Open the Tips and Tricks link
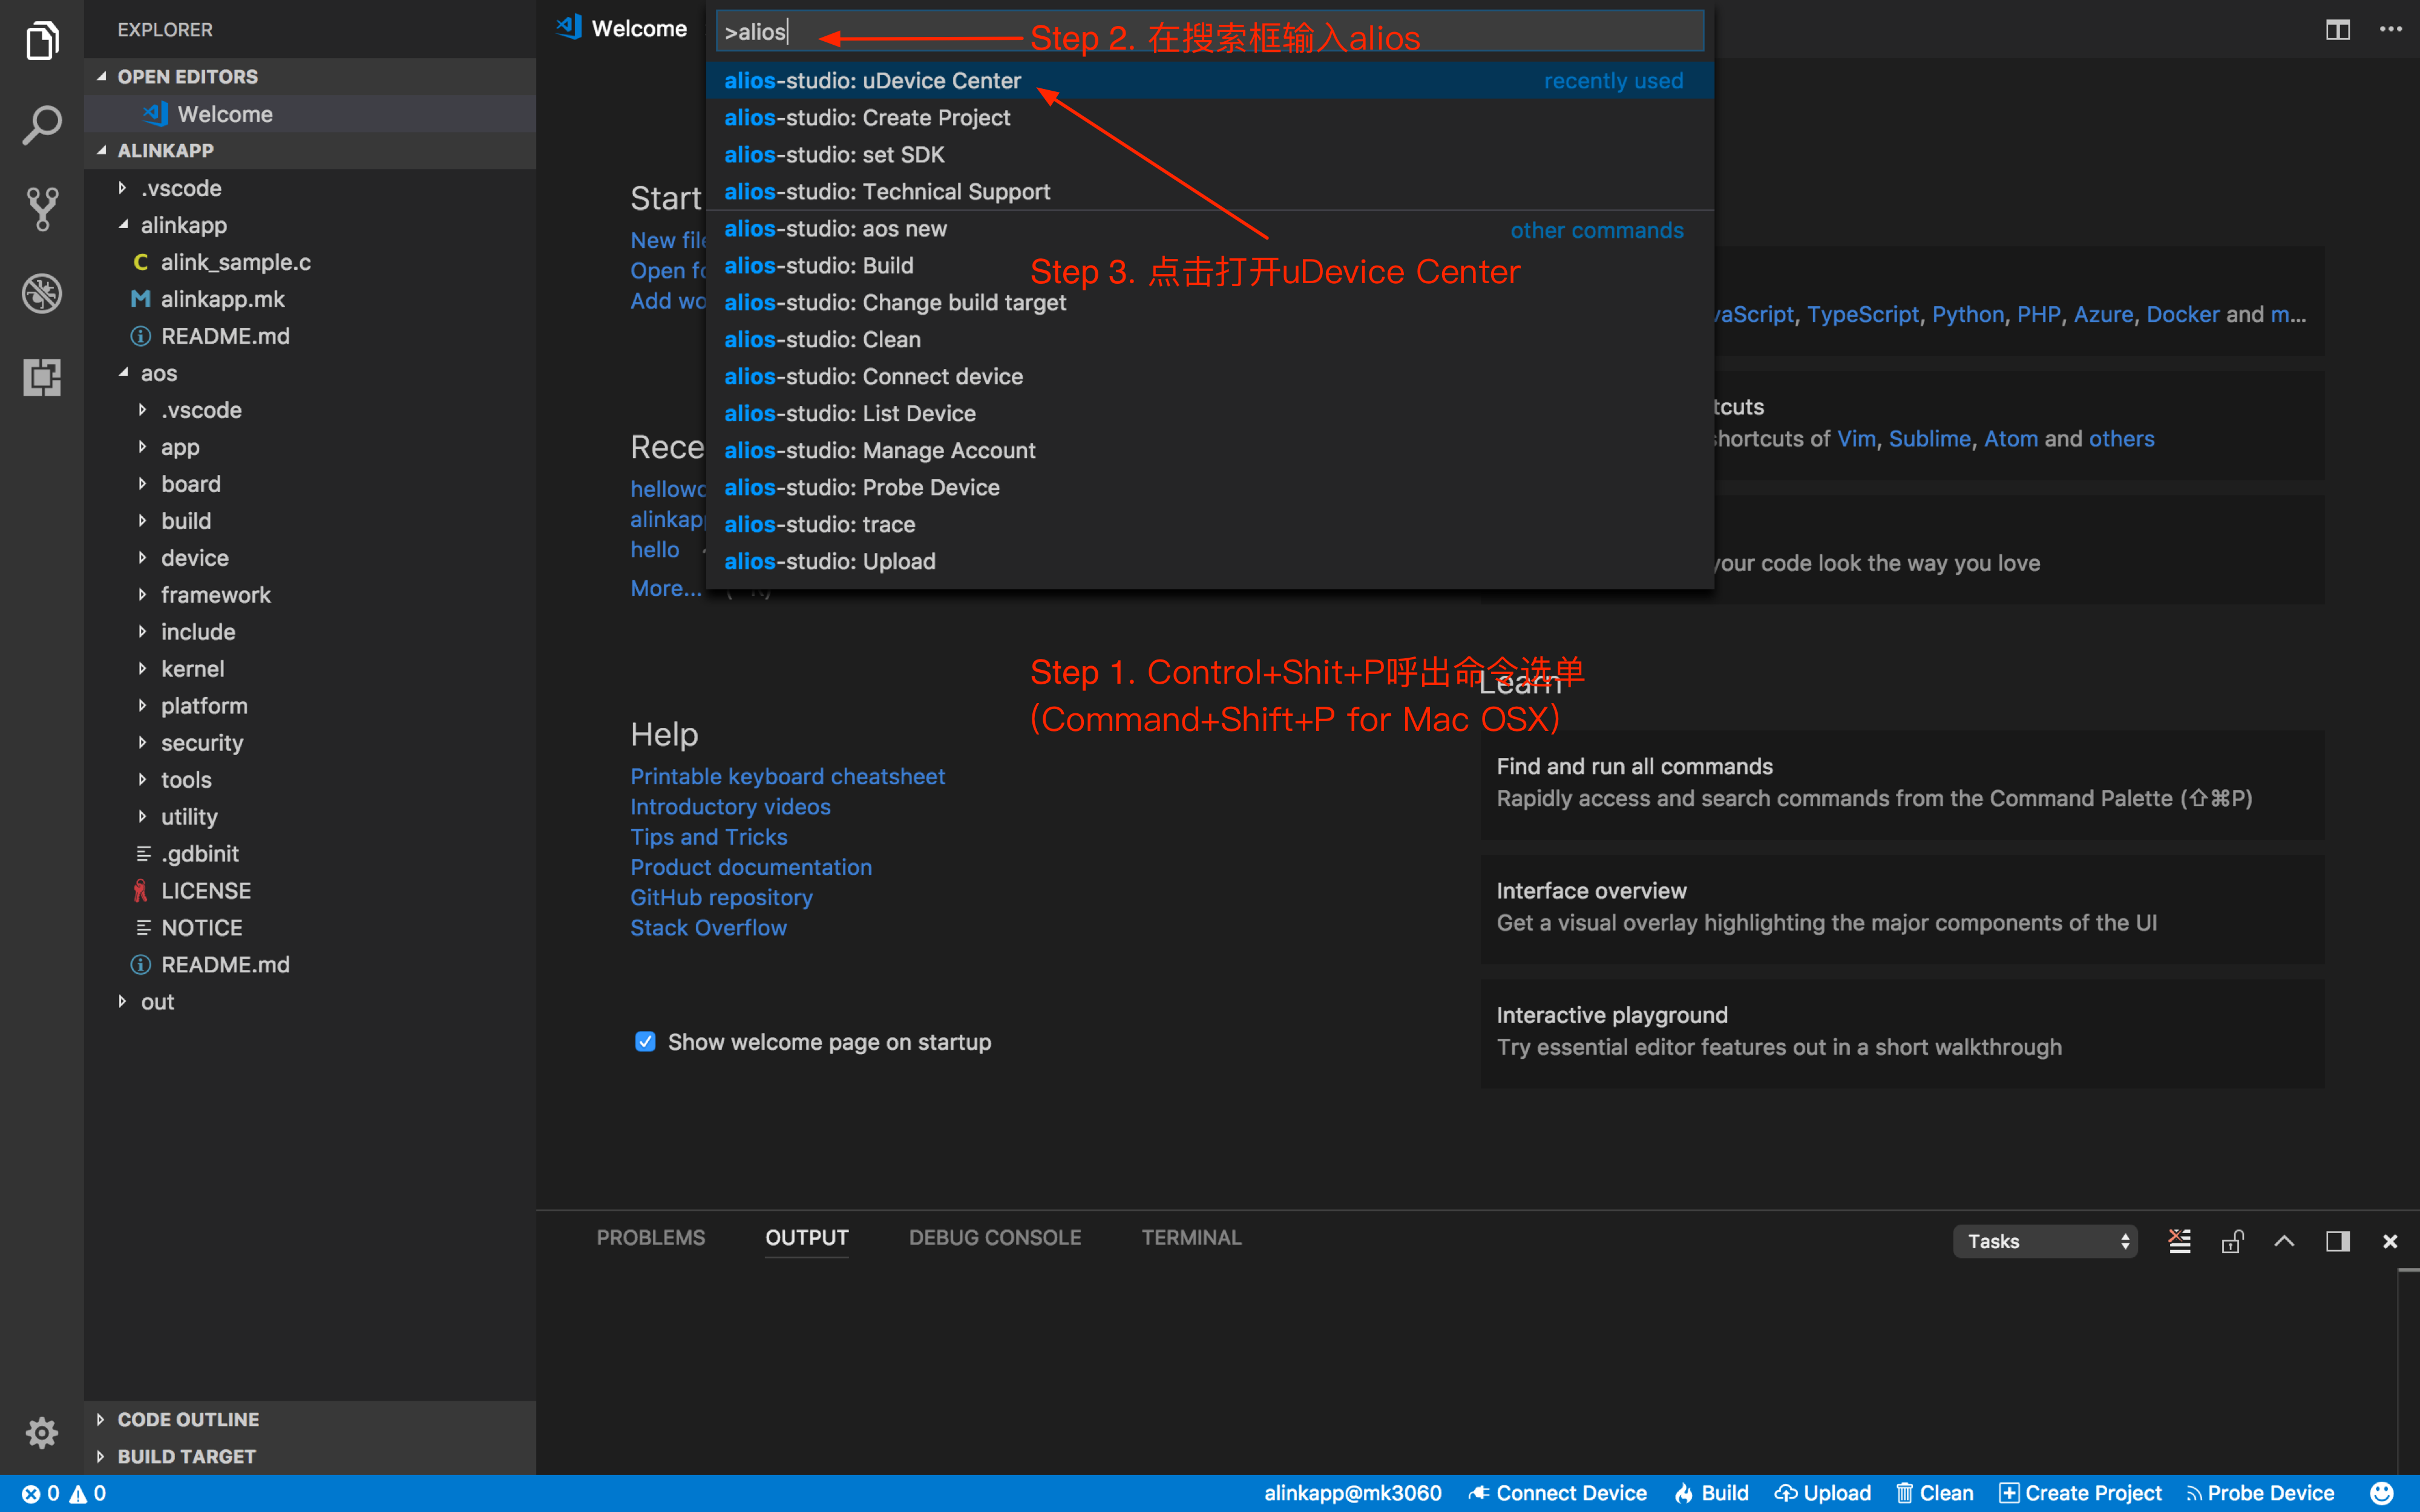This screenshot has height=1512, width=2420. click(x=708, y=837)
